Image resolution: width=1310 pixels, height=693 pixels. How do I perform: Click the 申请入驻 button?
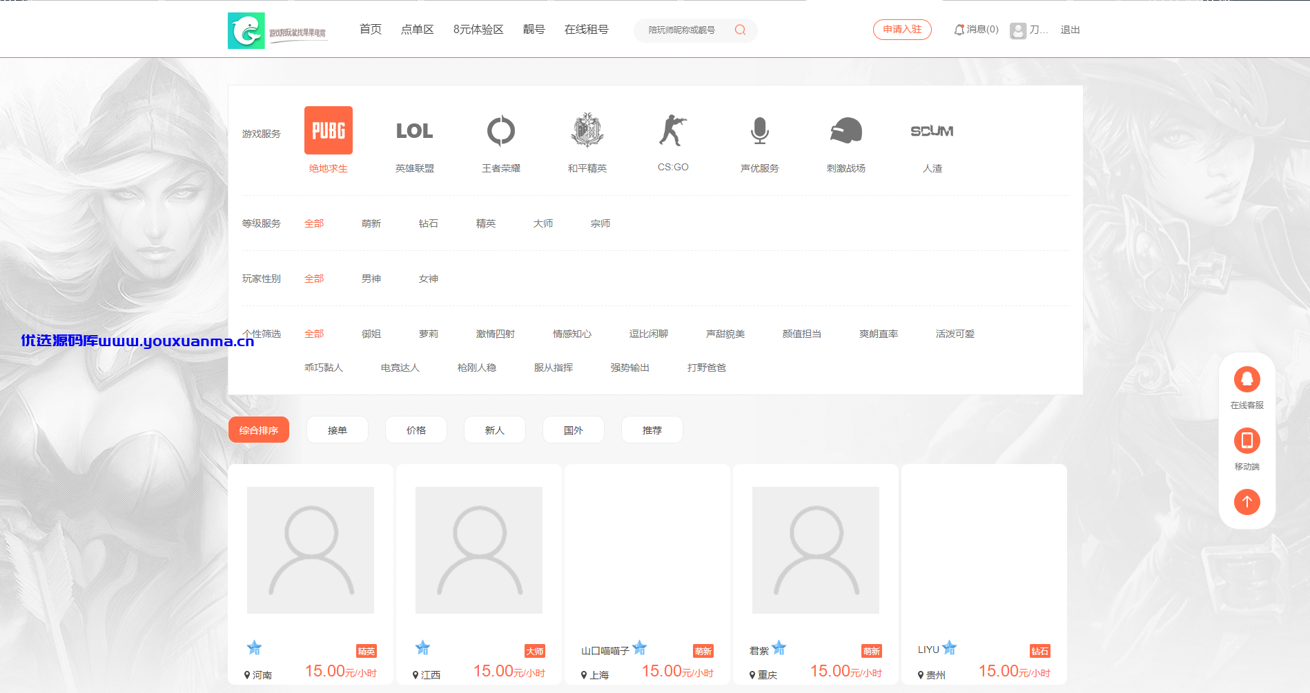(902, 30)
